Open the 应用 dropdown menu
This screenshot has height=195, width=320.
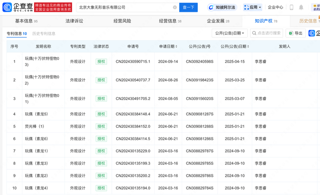[x=252, y=7]
